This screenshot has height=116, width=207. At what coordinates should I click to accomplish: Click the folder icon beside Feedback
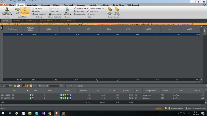point(166,108)
